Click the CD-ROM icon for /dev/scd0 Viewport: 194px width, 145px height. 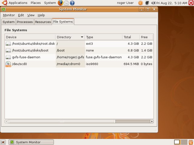8,64
